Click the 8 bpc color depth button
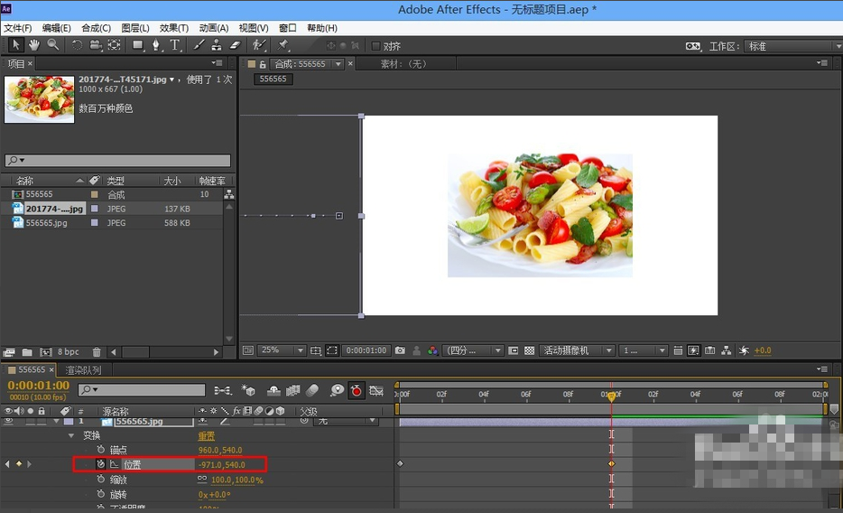Image resolution: width=843 pixels, height=513 pixels. point(69,352)
